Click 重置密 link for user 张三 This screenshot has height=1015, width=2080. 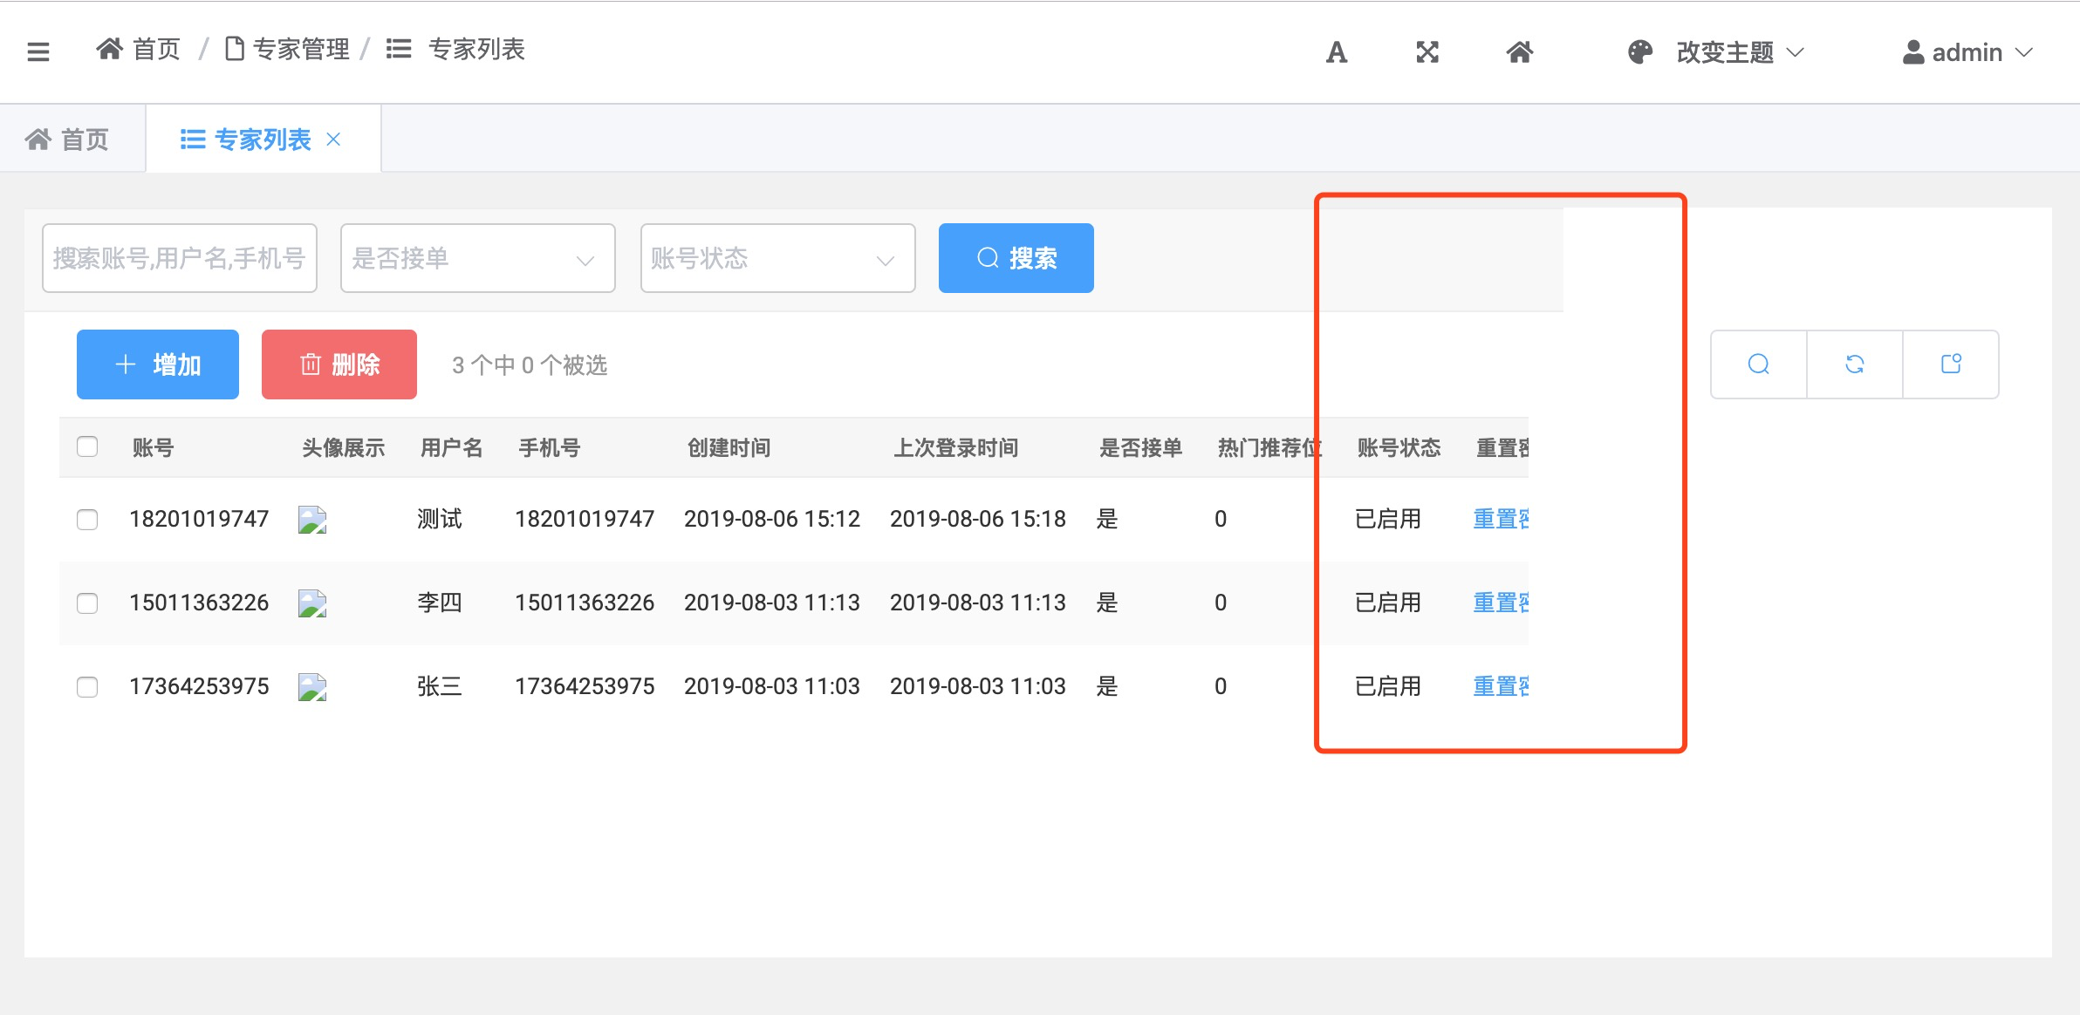point(1501,686)
